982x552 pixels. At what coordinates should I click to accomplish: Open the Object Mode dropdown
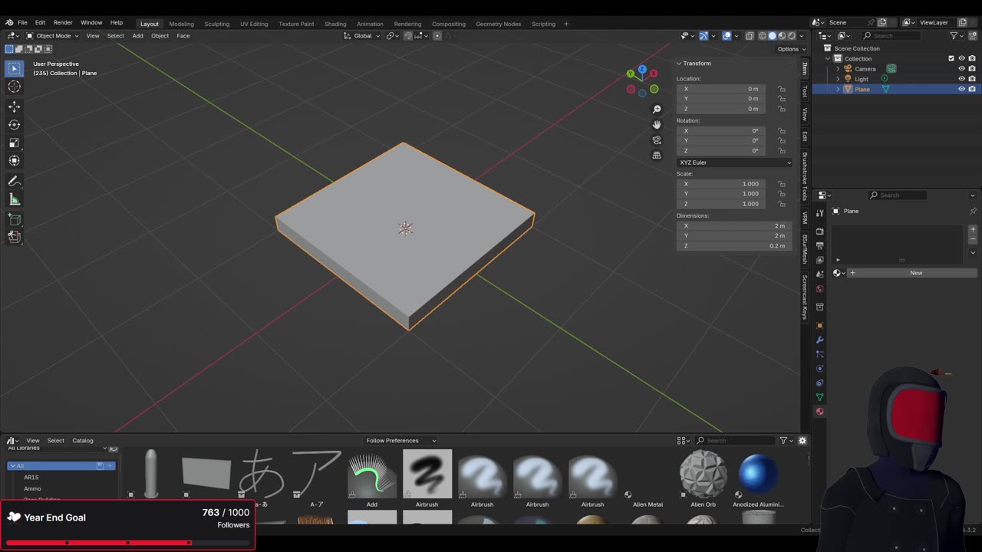pos(52,36)
